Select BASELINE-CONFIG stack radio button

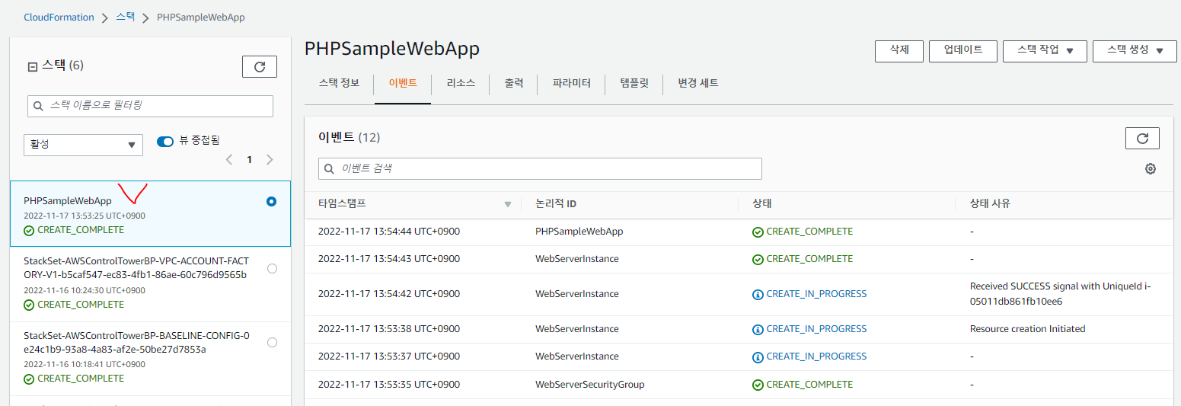(x=273, y=343)
